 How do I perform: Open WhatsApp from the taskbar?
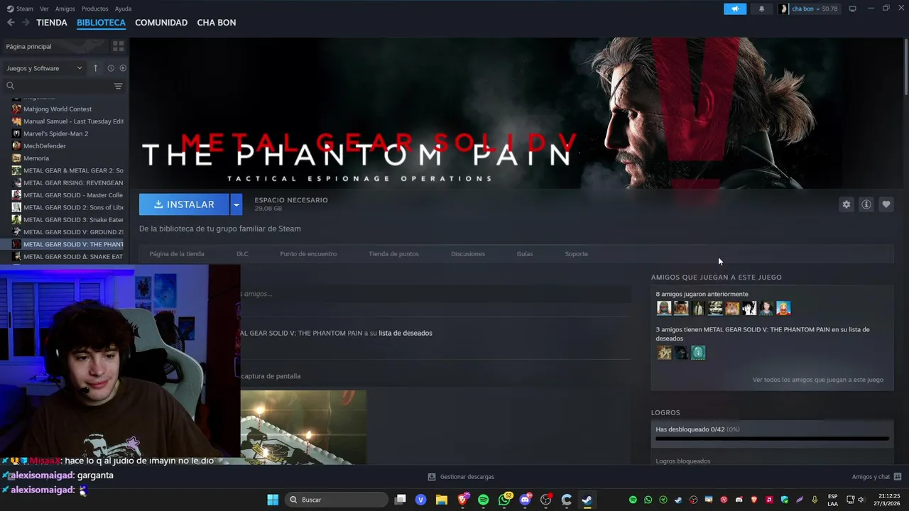tap(505, 500)
